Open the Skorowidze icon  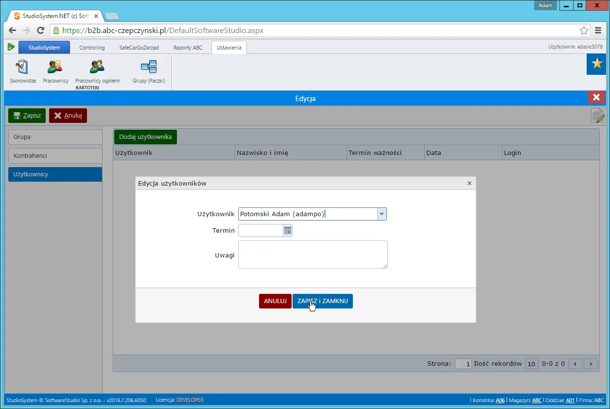point(23,71)
